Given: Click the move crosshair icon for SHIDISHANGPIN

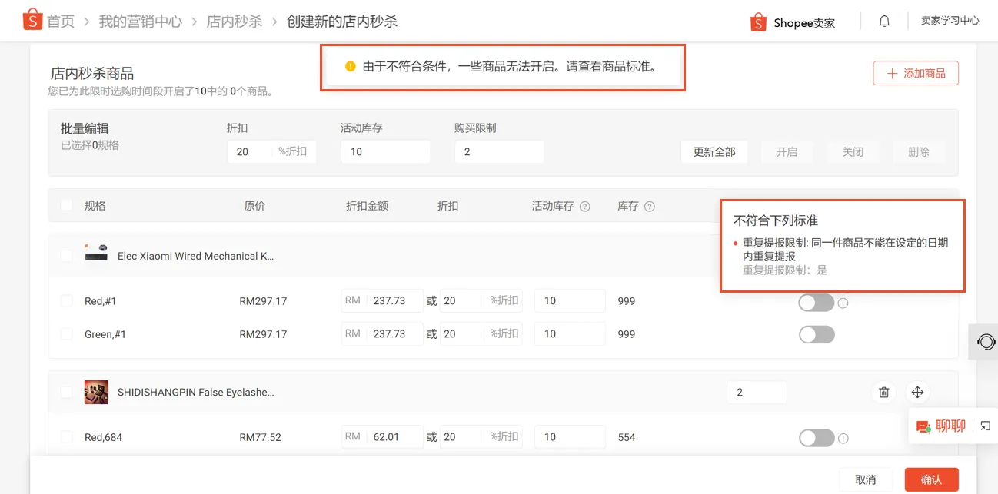Looking at the screenshot, I should coord(917,392).
